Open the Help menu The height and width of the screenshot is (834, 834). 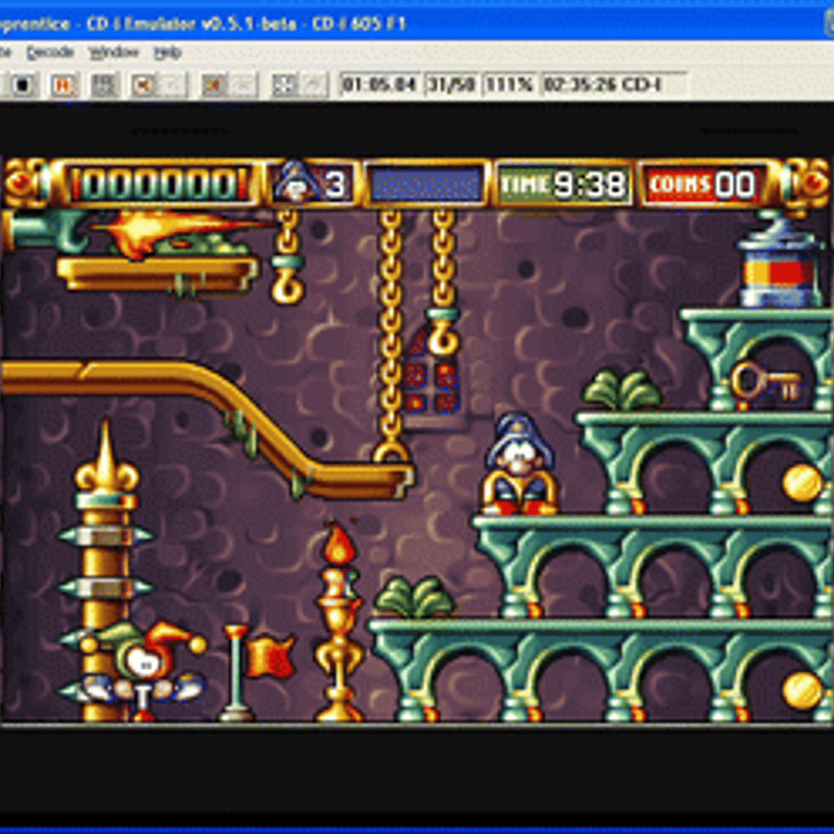pyautogui.click(x=167, y=52)
